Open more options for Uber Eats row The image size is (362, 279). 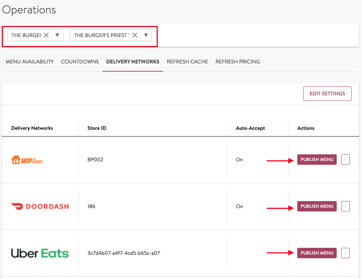coord(345,253)
